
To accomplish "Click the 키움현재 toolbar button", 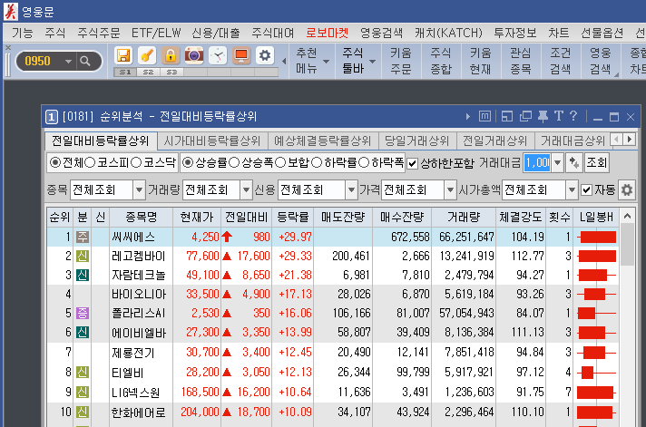I will (x=480, y=62).
